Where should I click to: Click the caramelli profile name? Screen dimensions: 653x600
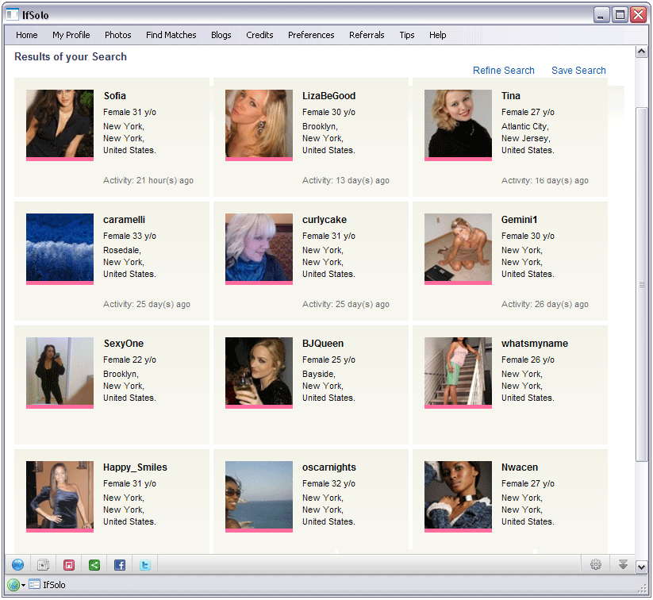(124, 220)
